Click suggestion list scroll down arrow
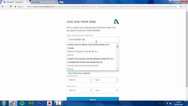This screenshot has height=106, width=188. pos(117,69)
